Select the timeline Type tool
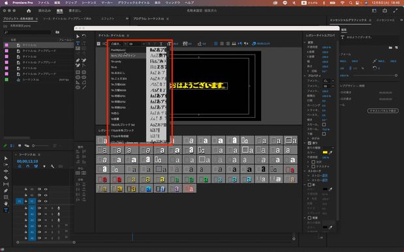 tap(6, 210)
